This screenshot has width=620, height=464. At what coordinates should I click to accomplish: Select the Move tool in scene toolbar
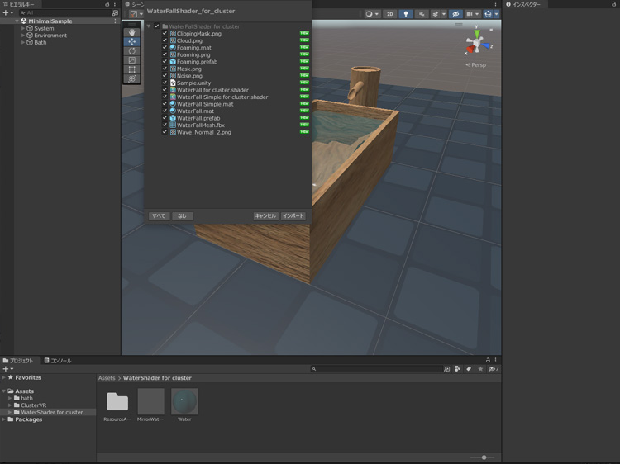(132, 41)
